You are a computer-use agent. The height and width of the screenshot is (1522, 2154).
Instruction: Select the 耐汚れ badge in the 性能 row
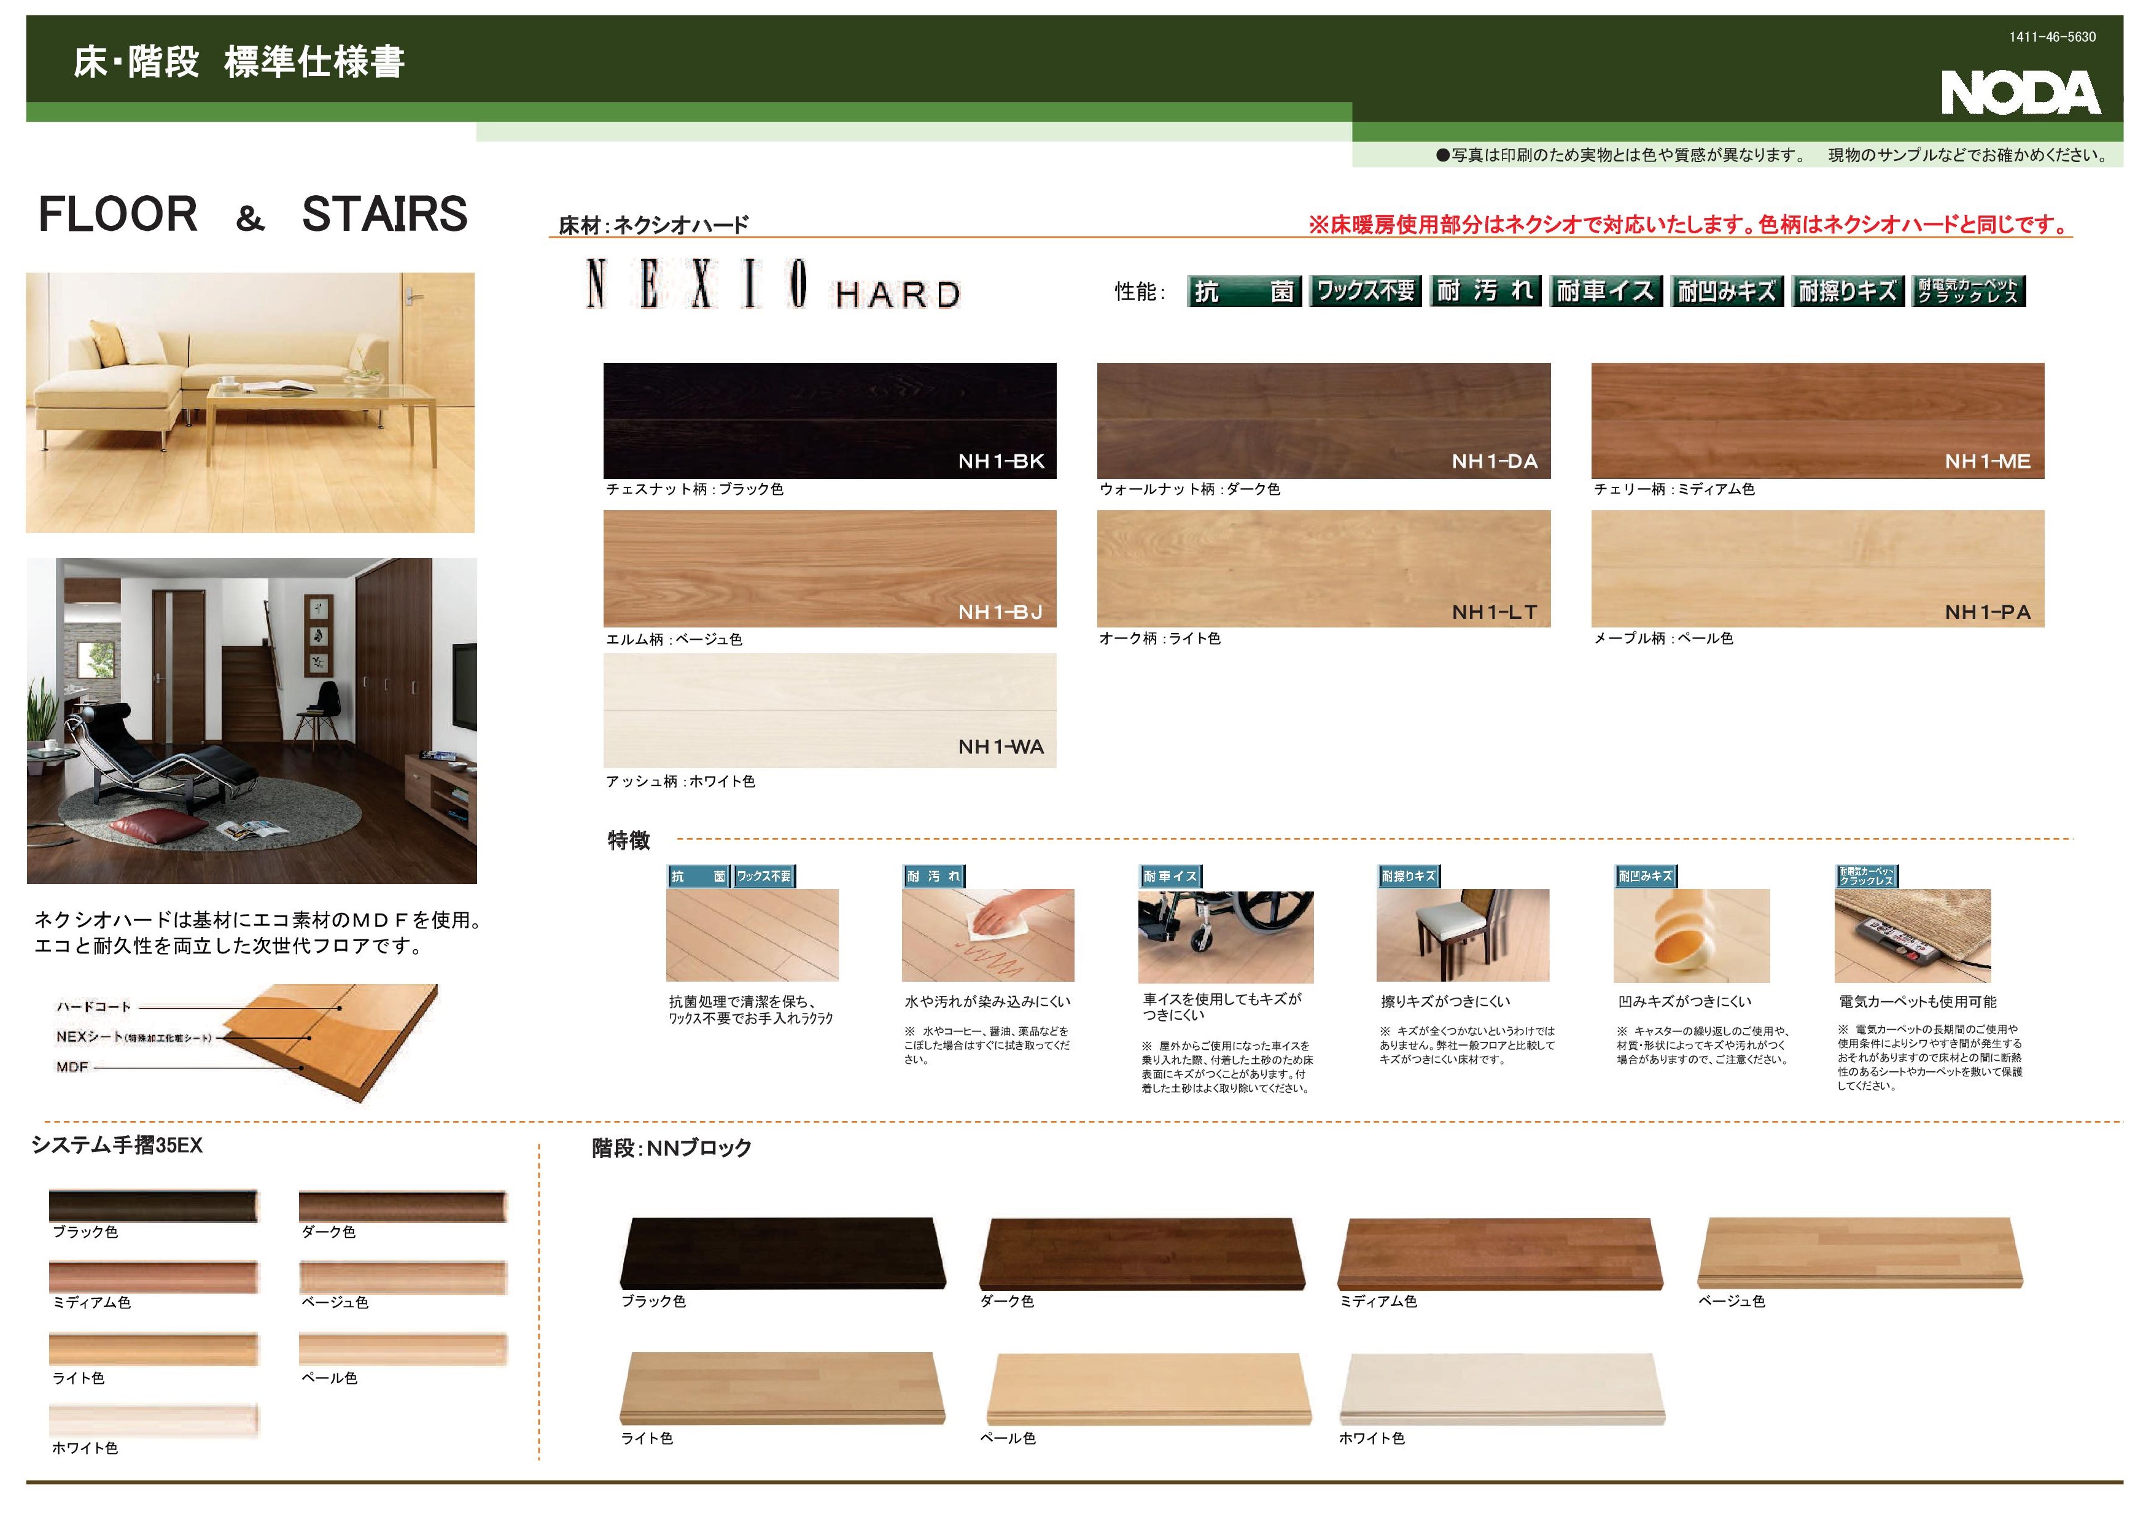coord(1485,292)
